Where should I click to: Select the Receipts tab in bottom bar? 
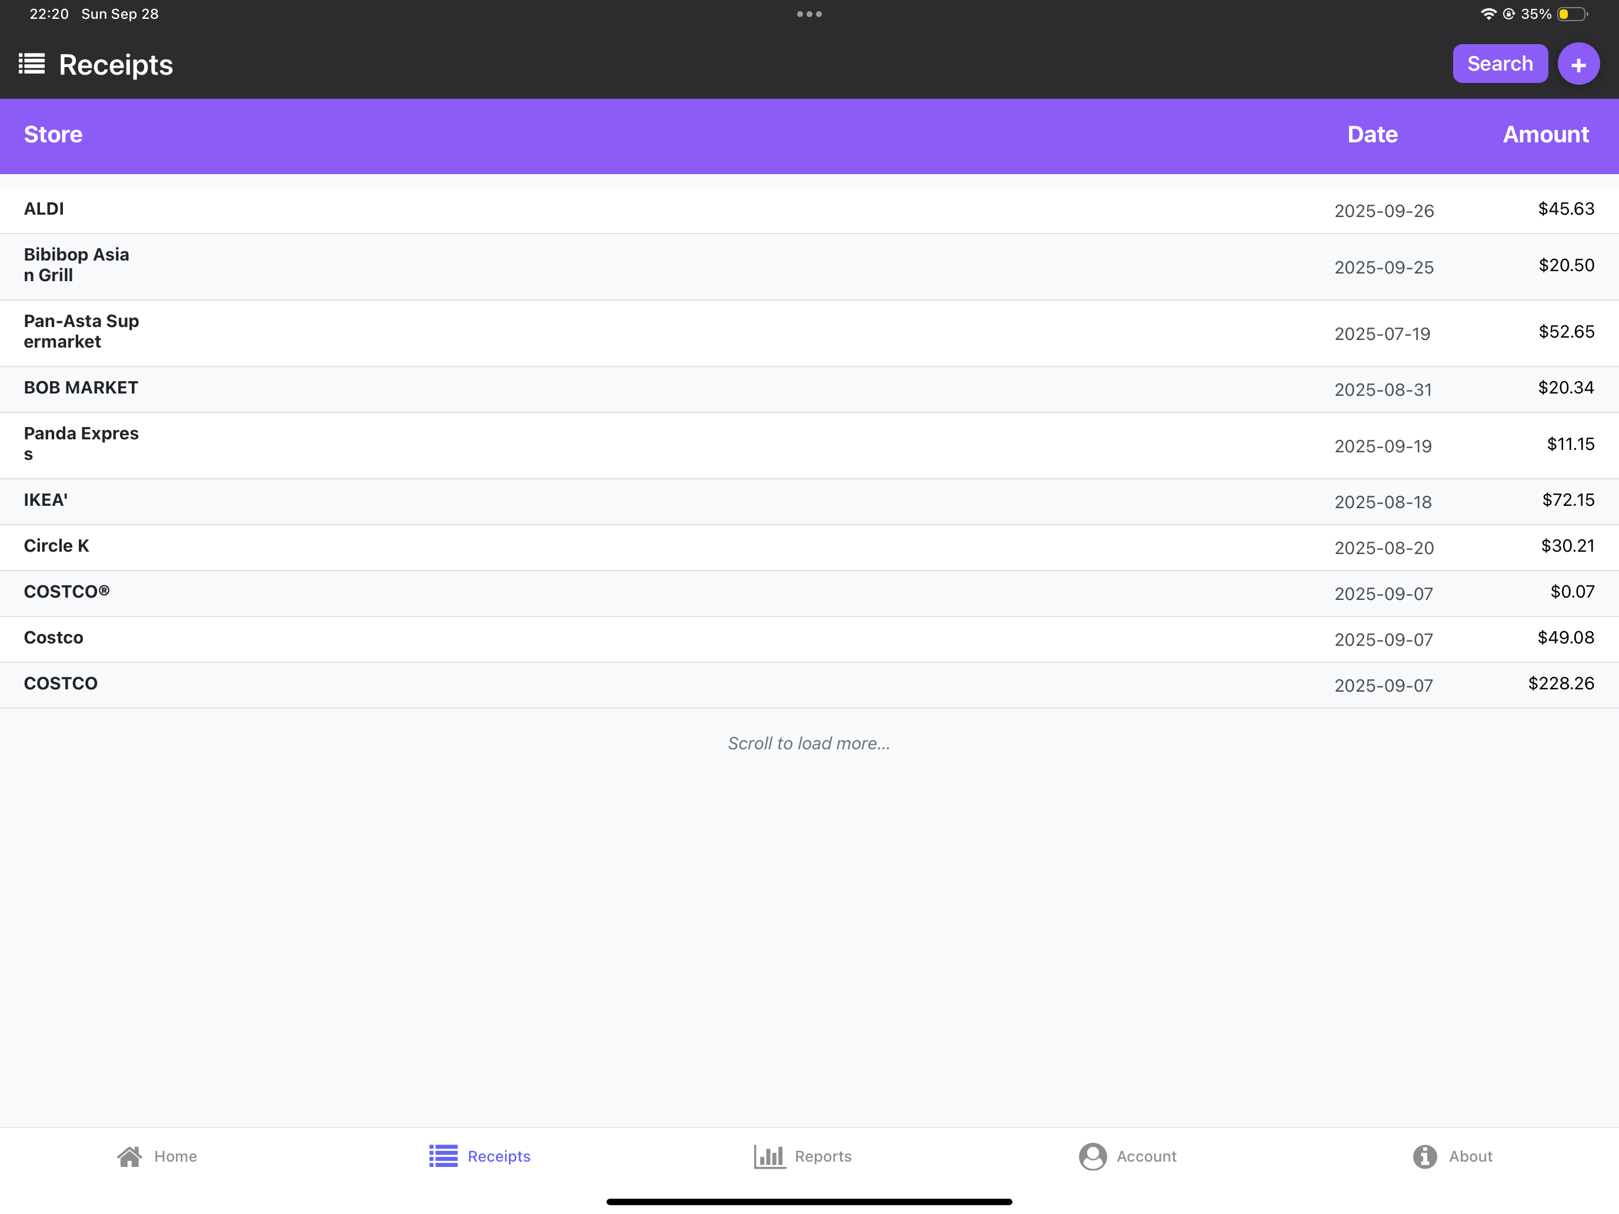click(x=479, y=1156)
